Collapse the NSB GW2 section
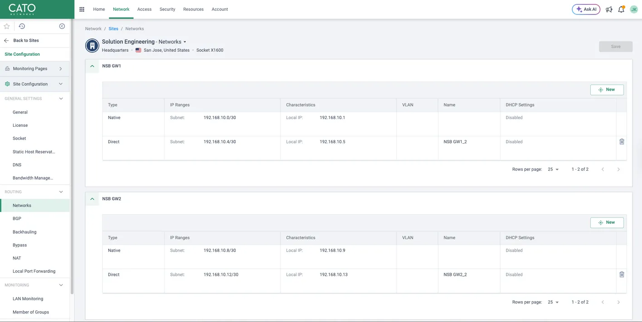The image size is (642, 322). (92, 199)
